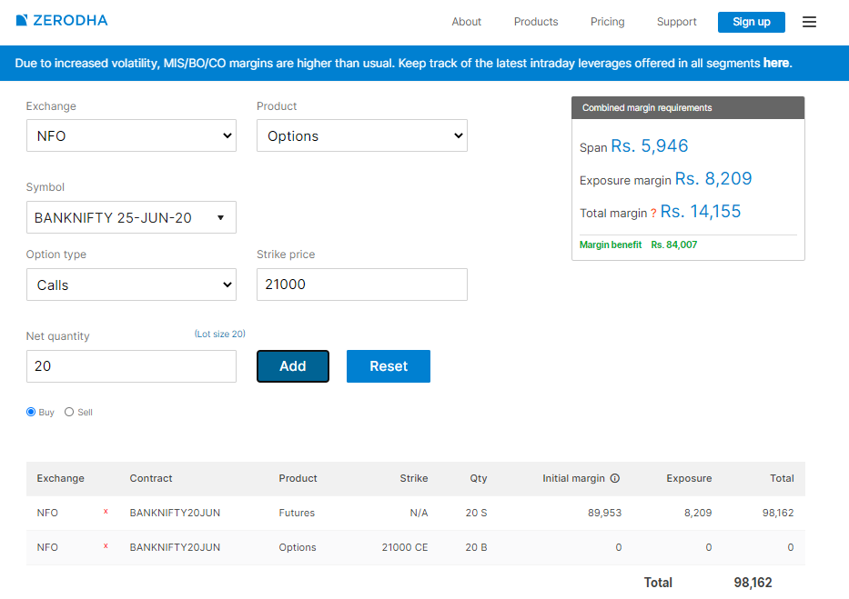Open the Pricing nav item

607,22
